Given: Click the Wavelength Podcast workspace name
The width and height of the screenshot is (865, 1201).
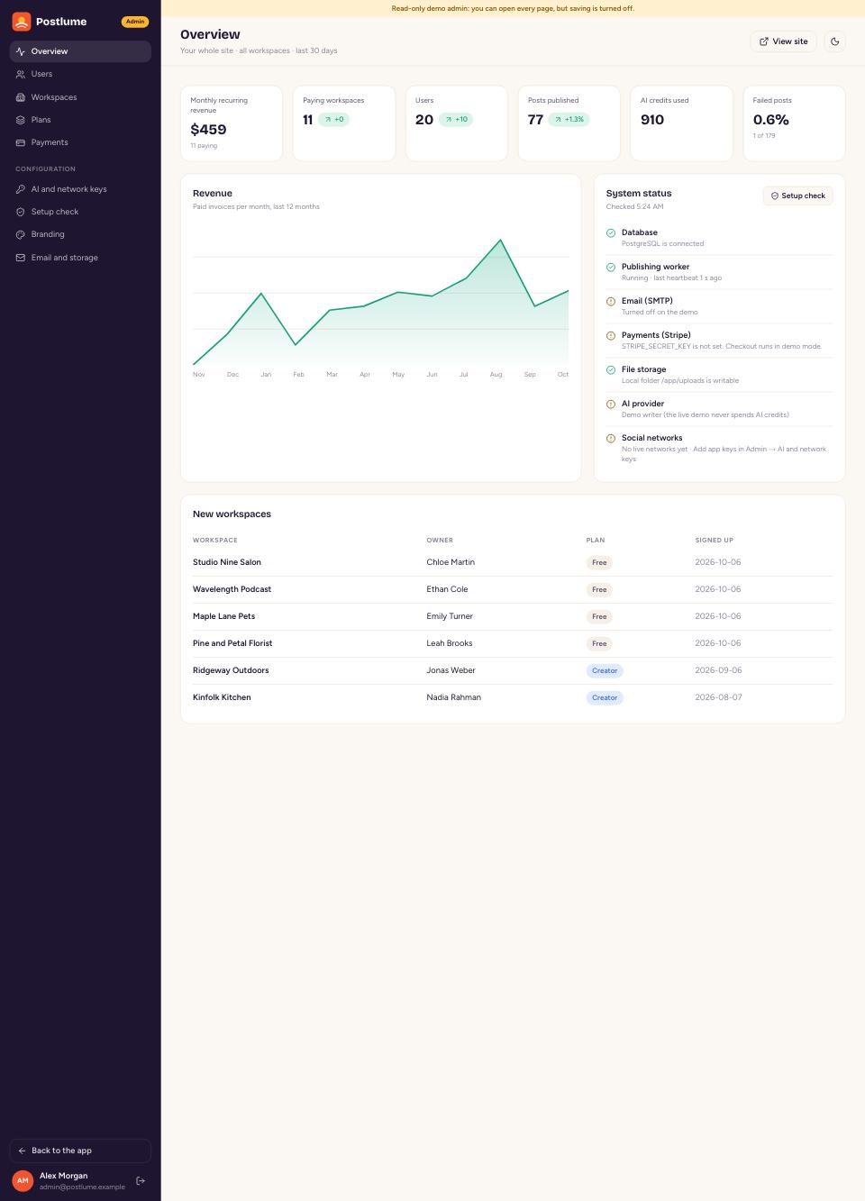Looking at the screenshot, I should coord(232,589).
